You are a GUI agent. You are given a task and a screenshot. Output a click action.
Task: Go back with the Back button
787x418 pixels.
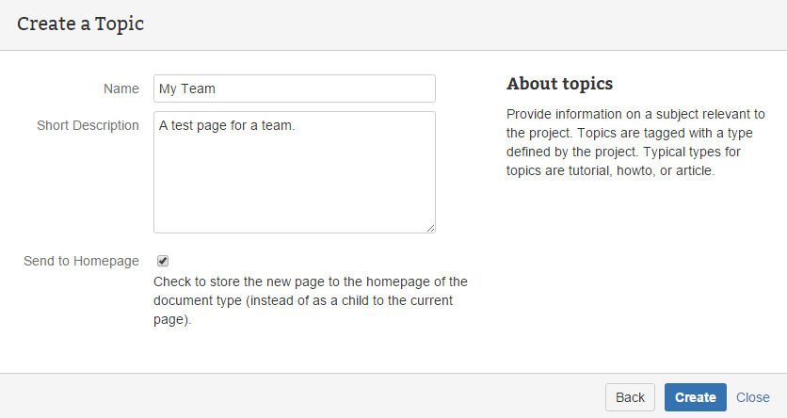pos(630,397)
